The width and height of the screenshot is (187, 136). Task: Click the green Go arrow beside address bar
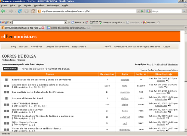click(142, 11)
